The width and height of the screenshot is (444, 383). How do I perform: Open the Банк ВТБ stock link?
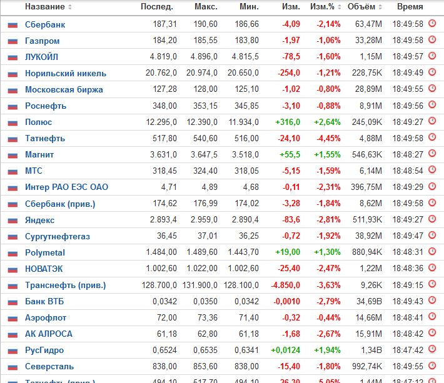point(44,302)
